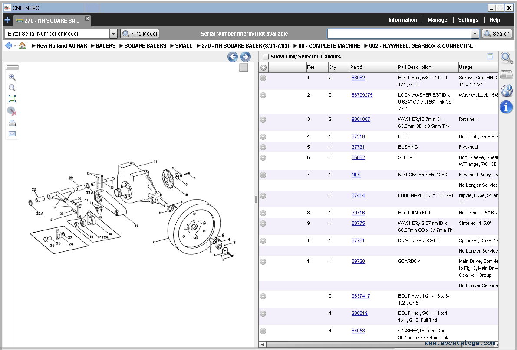Screen dimensions: 517x350
Task: Select the callout toggle for part 88062
Action: point(263,78)
